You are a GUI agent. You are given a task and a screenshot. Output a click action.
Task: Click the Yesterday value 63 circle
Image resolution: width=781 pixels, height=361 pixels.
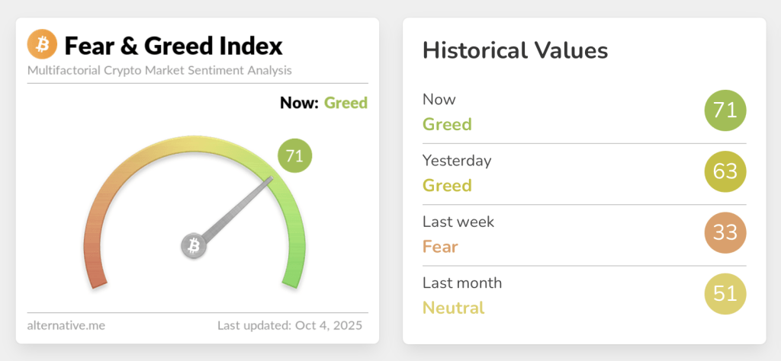point(725,172)
